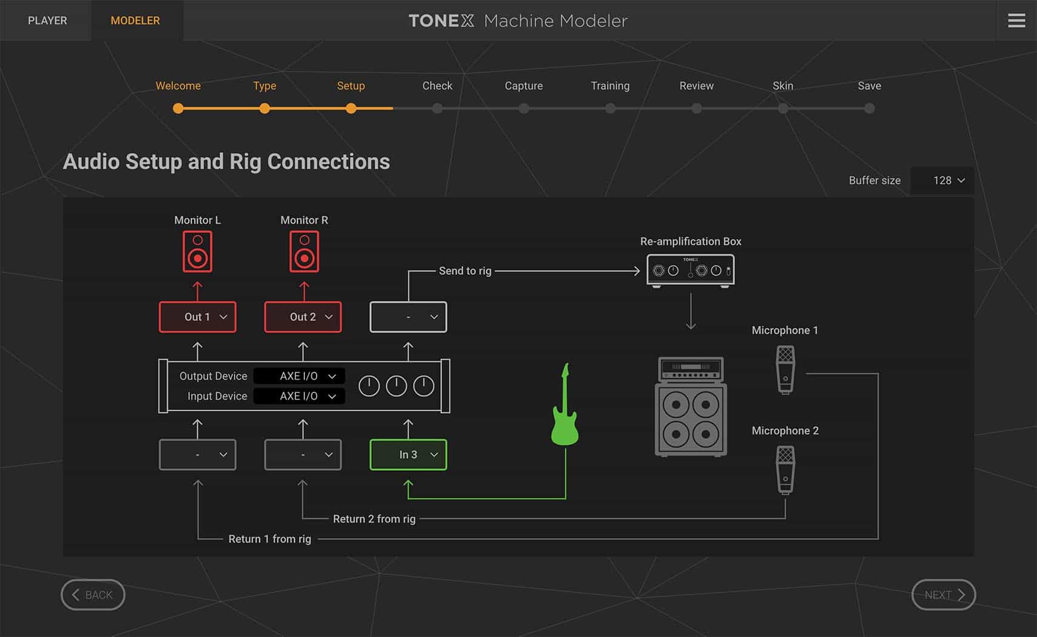Open the In 3 input dropdown
The width and height of the screenshot is (1037, 637).
408,455
